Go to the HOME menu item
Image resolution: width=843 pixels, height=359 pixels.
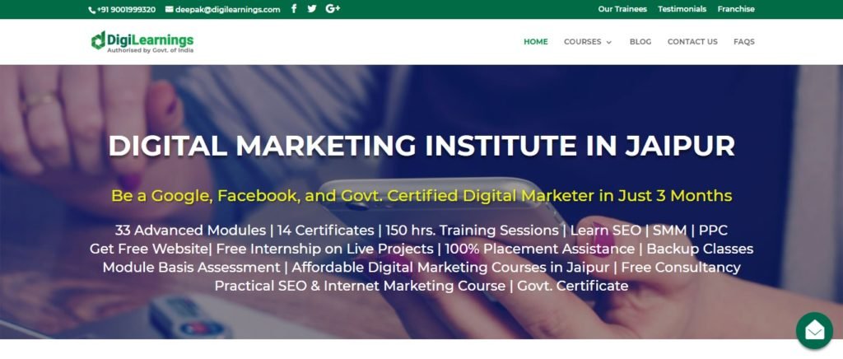[536, 41]
